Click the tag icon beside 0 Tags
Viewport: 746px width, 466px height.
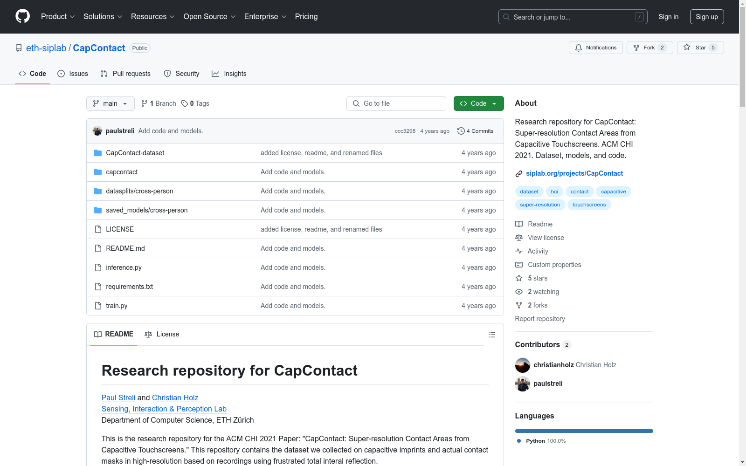coord(185,103)
